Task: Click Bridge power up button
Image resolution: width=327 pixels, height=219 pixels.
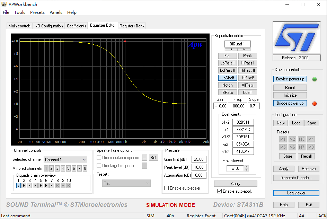Action: [290, 103]
